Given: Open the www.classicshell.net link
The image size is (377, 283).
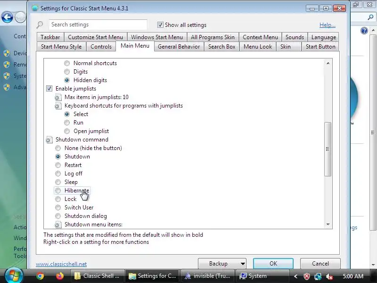Looking at the screenshot, I should pos(61,264).
